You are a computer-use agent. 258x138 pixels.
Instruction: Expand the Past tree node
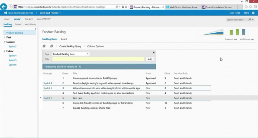(5, 37)
